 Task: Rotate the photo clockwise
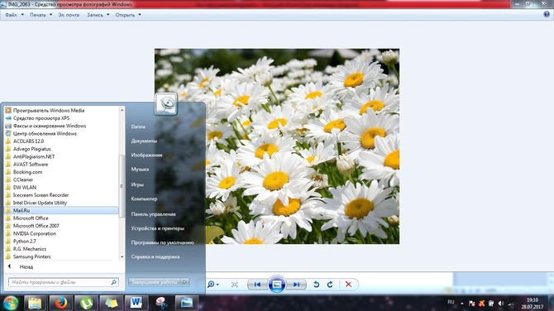330,285
